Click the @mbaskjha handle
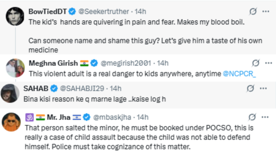 tap(112, 117)
